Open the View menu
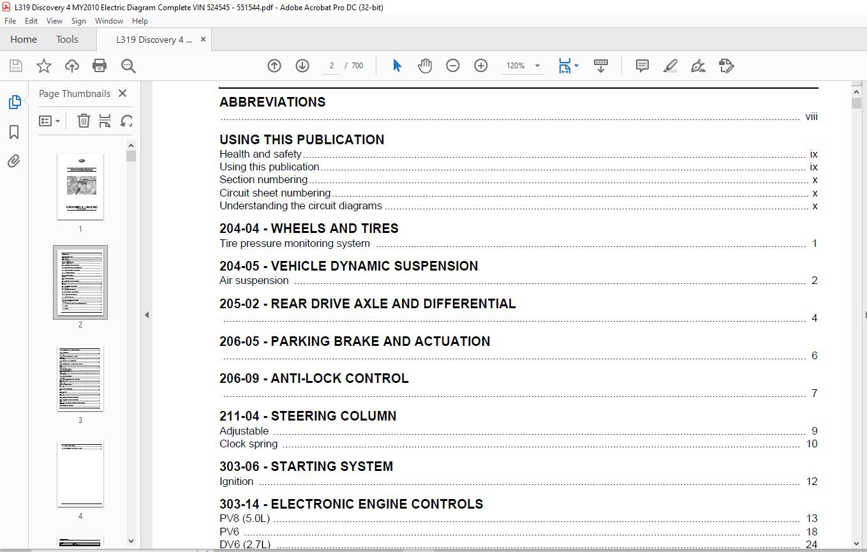Image resolution: width=867 pixels, height=552 pixels. [55, 21]
